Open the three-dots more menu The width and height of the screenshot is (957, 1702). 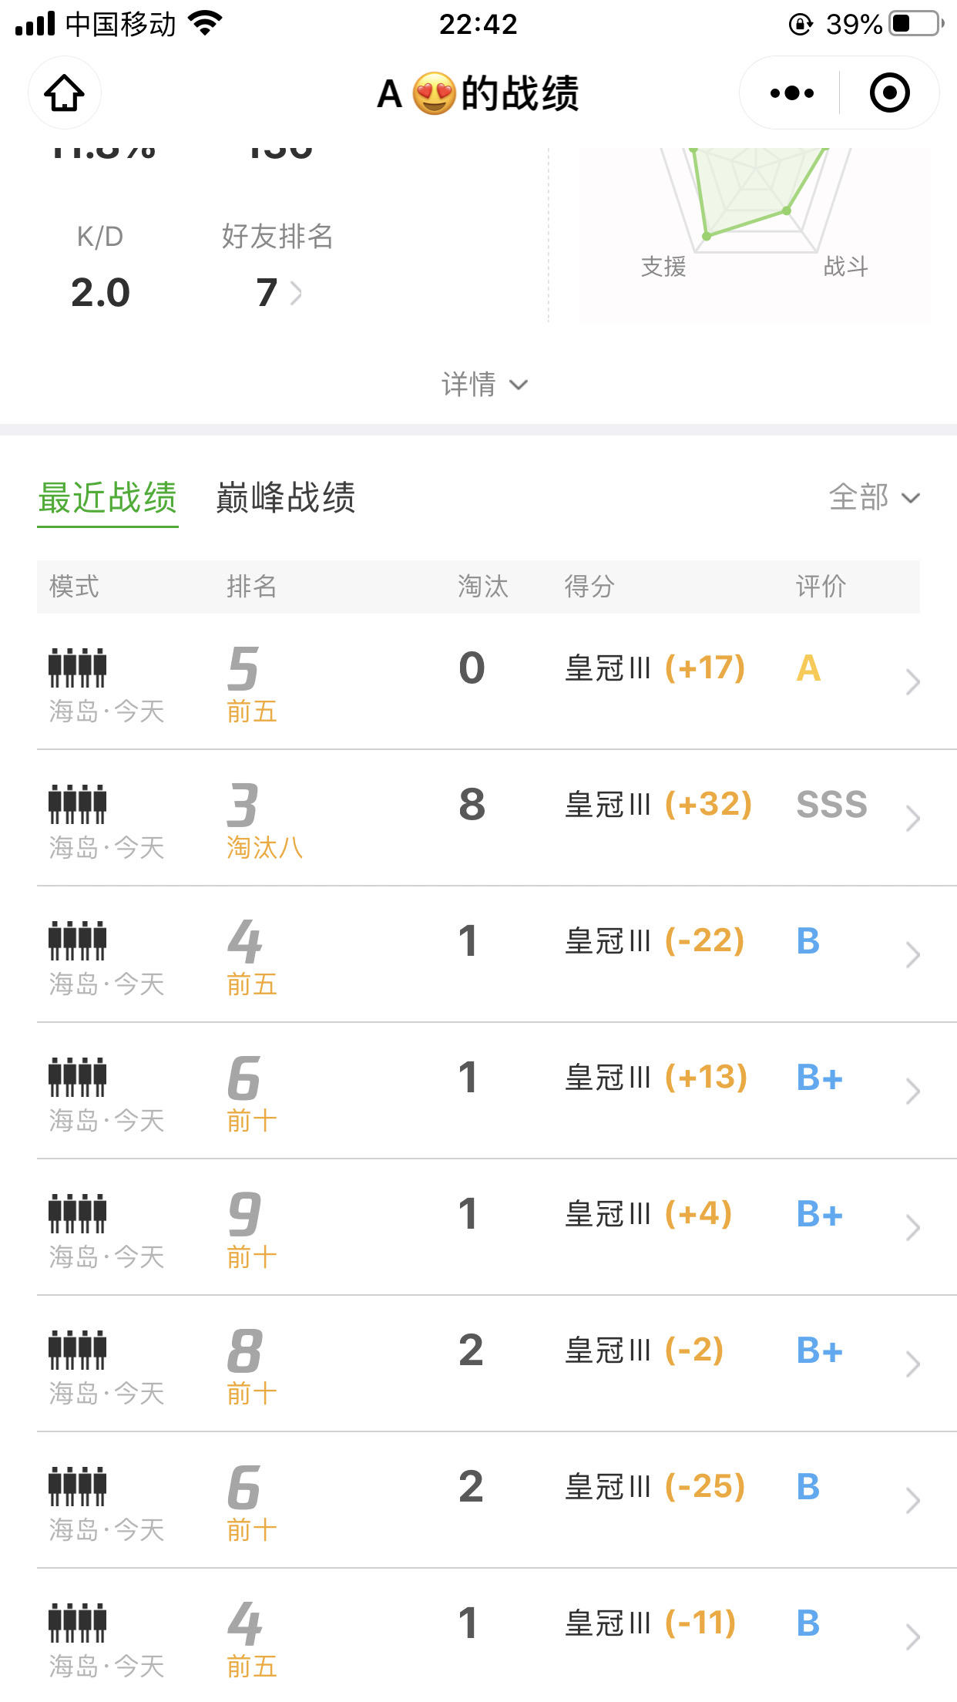coord(791,93)
